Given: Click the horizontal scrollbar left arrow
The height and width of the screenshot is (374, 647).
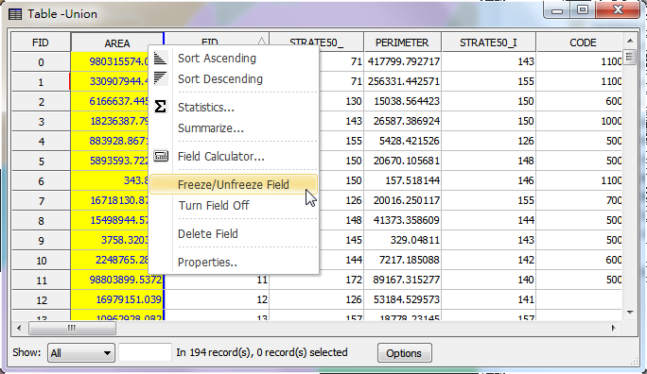Looking at the screenshot, I should click(19, 329).
